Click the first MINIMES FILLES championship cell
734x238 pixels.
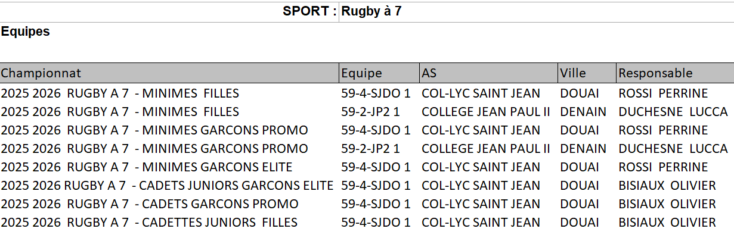[x=120, y=93]
